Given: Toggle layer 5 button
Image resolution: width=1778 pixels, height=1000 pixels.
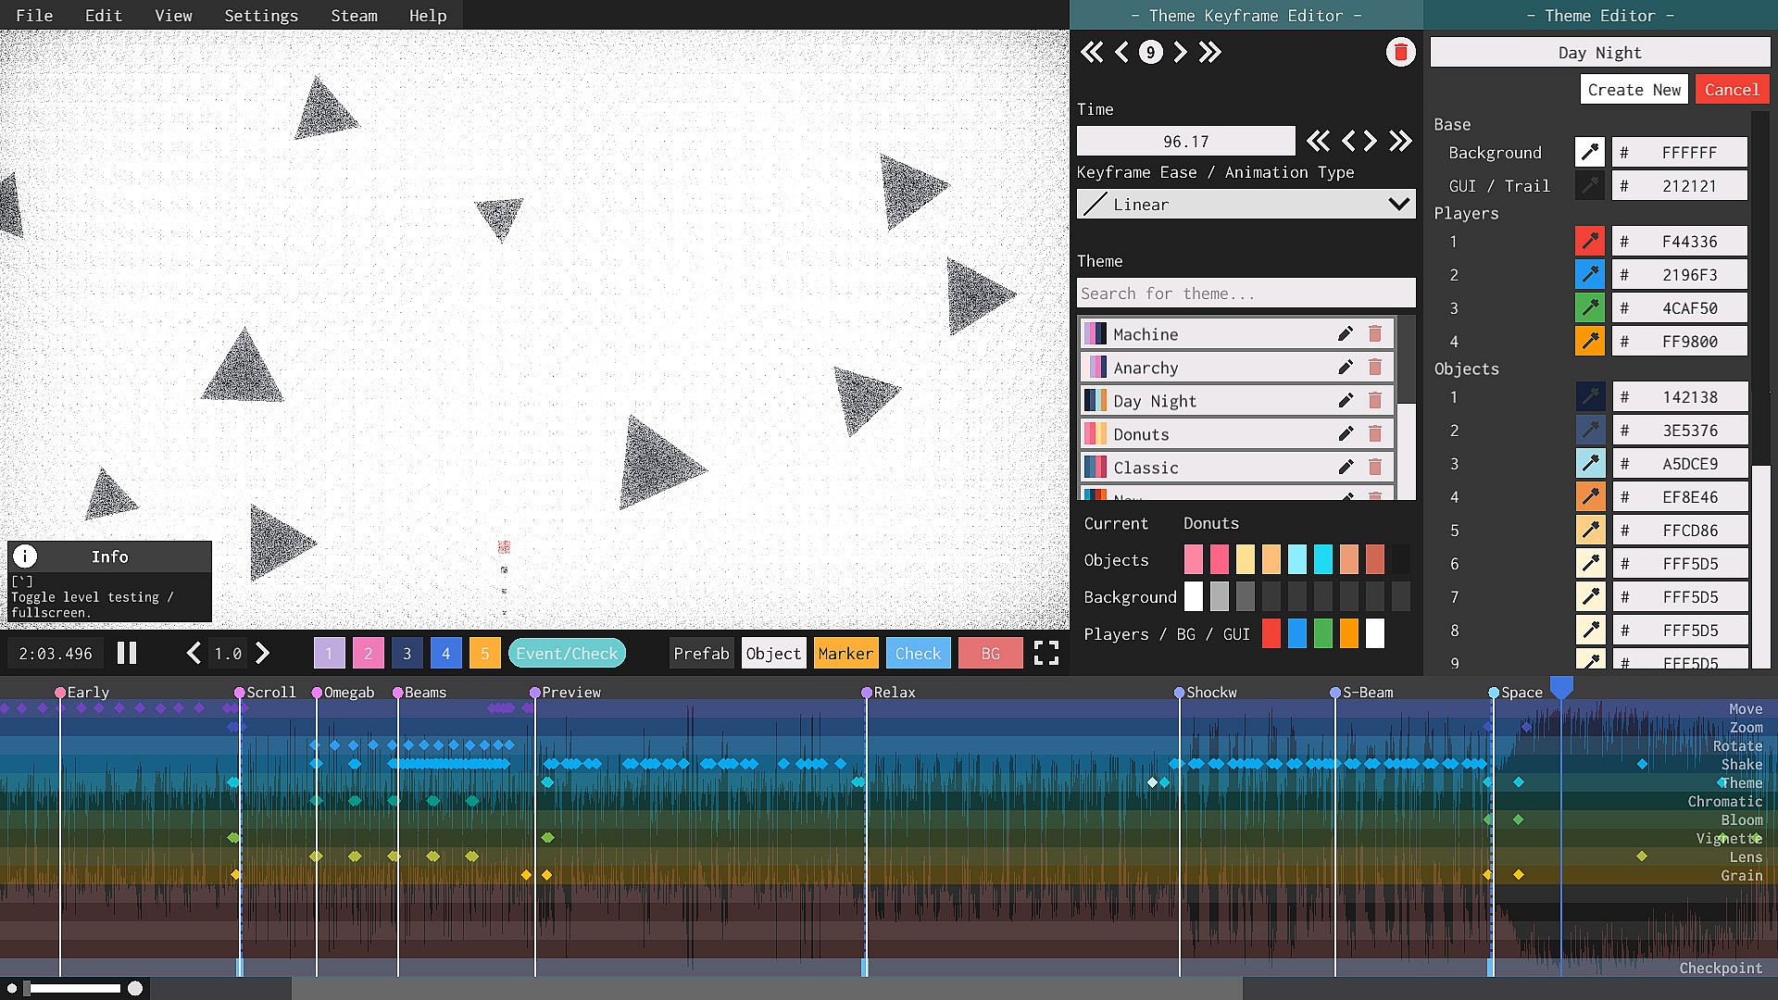Looking at the screenshot, I should tap(484, 654).
